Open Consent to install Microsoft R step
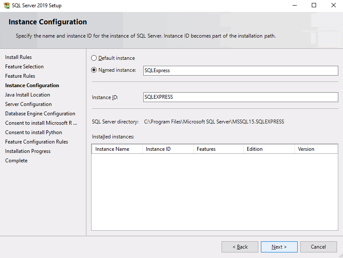Image resolution: width=343 pixels, height=258 pixels. (41, 123)
